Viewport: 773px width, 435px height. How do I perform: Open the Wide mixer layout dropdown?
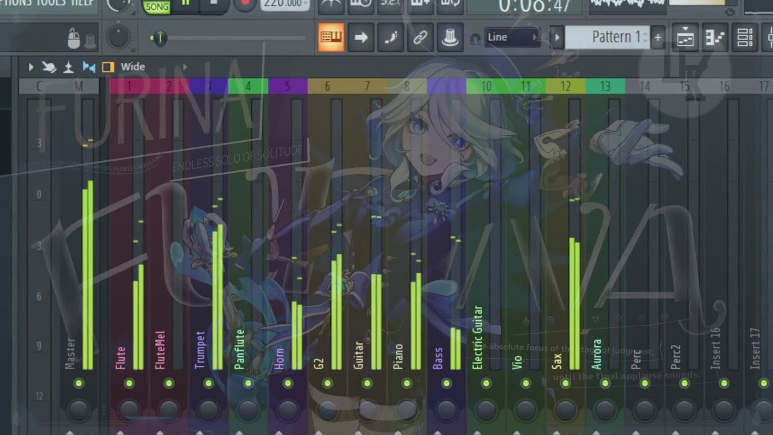132,67
